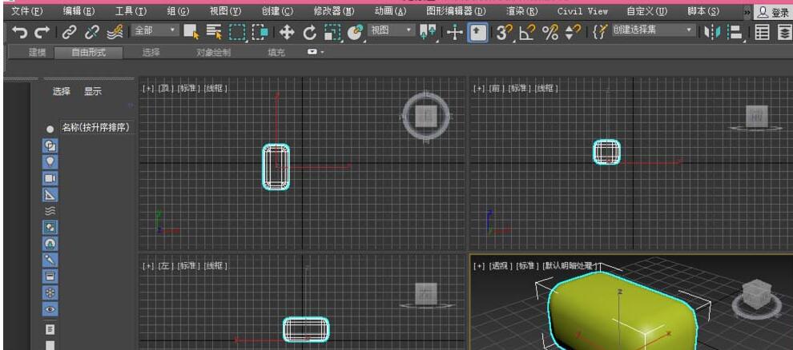Open the [左] view menu in left viewport

165,265
